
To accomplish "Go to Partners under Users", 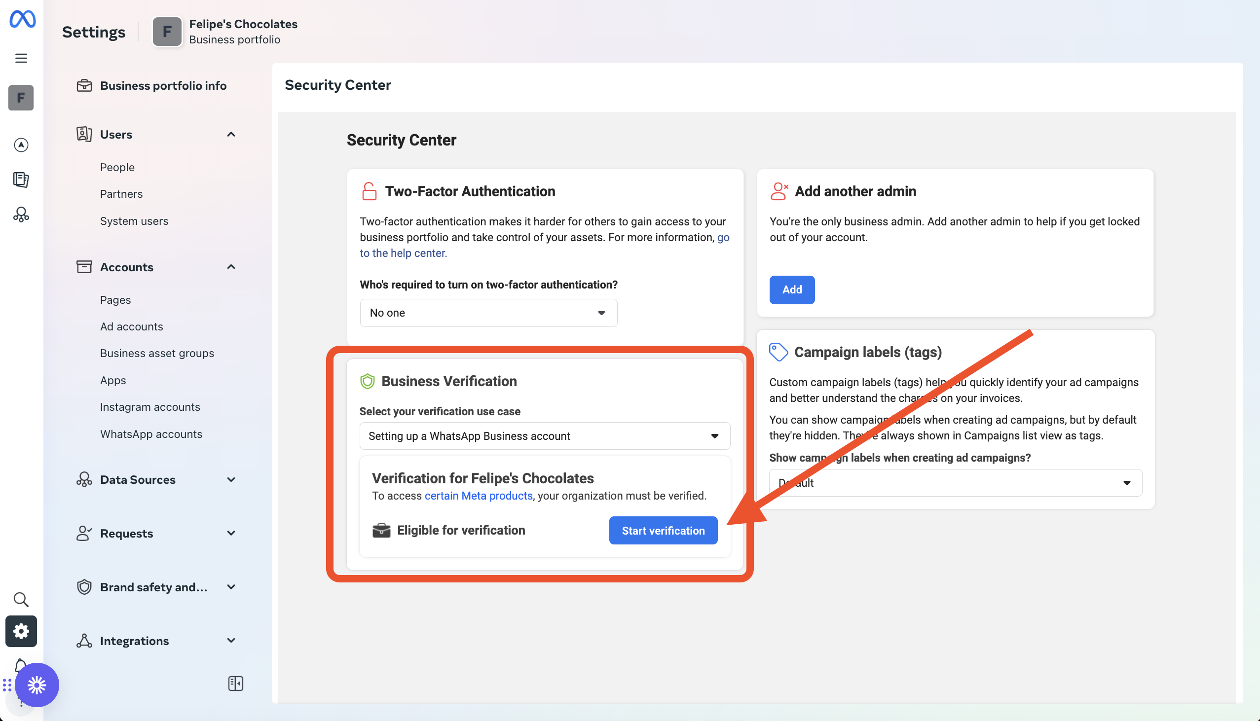I will (121, 194).
